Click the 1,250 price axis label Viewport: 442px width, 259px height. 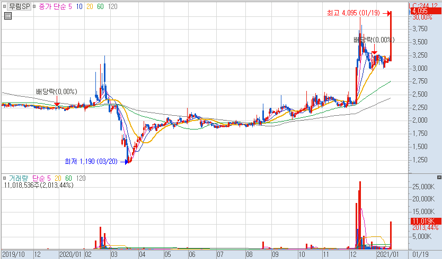tap(420, 160)
